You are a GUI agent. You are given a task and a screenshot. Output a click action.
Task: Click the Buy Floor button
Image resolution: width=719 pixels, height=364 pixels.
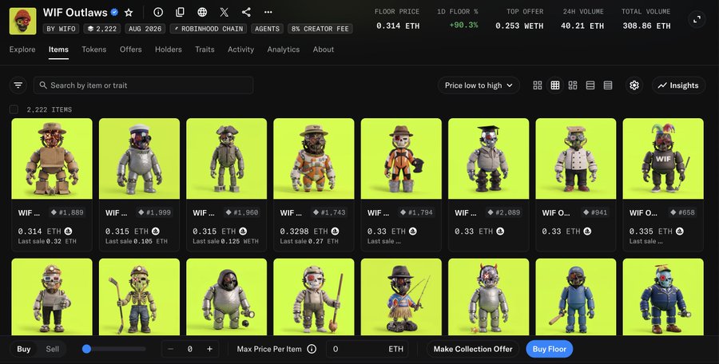coord(550,349)
